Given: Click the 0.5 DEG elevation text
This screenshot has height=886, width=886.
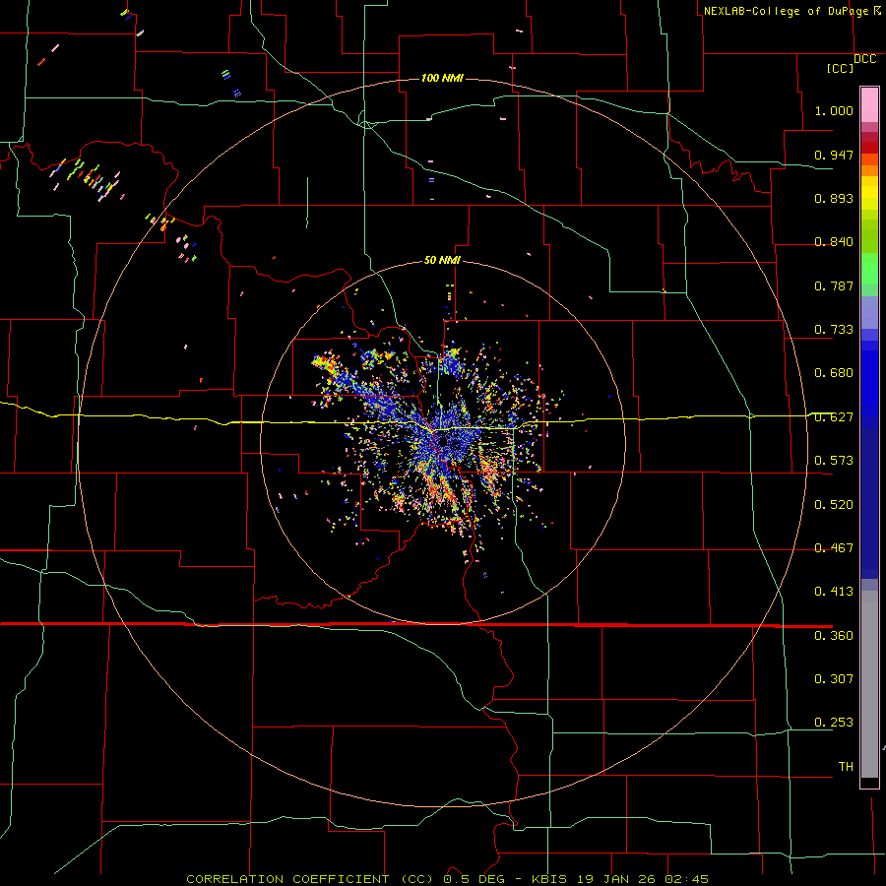Looking at the screenshot, I should pyautogui.click(x=474, y=879).
